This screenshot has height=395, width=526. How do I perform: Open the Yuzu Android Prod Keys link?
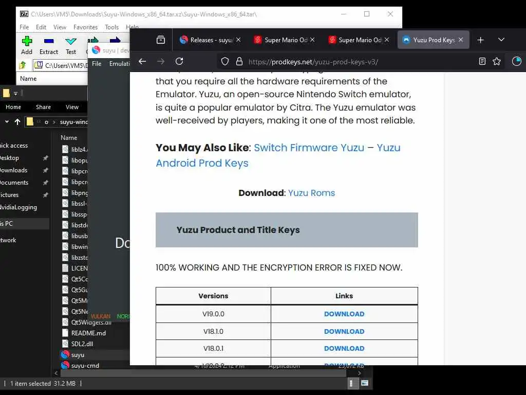(x=278, y=155)
